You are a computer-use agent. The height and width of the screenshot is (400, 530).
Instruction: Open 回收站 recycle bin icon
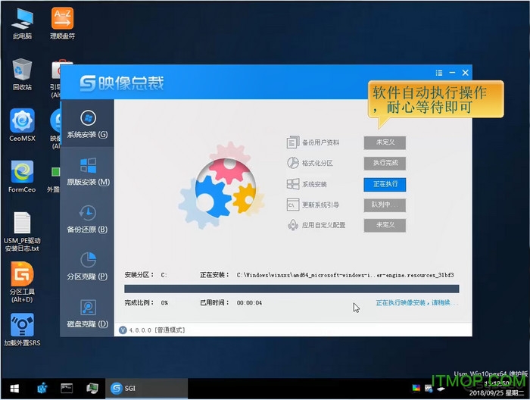22,74
